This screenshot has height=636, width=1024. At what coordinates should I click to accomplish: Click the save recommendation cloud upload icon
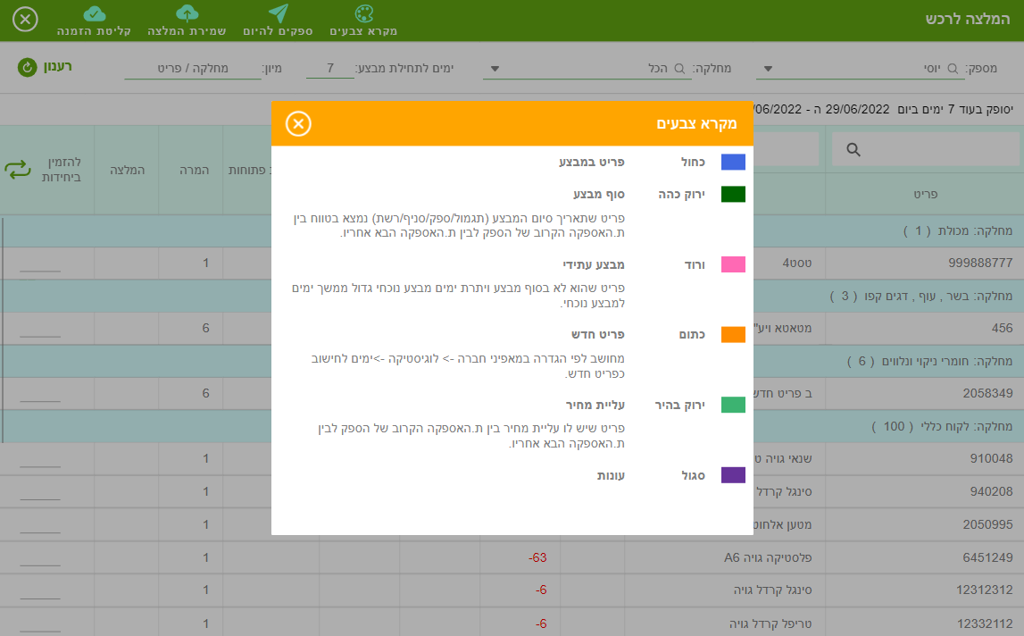click(187, 13)
